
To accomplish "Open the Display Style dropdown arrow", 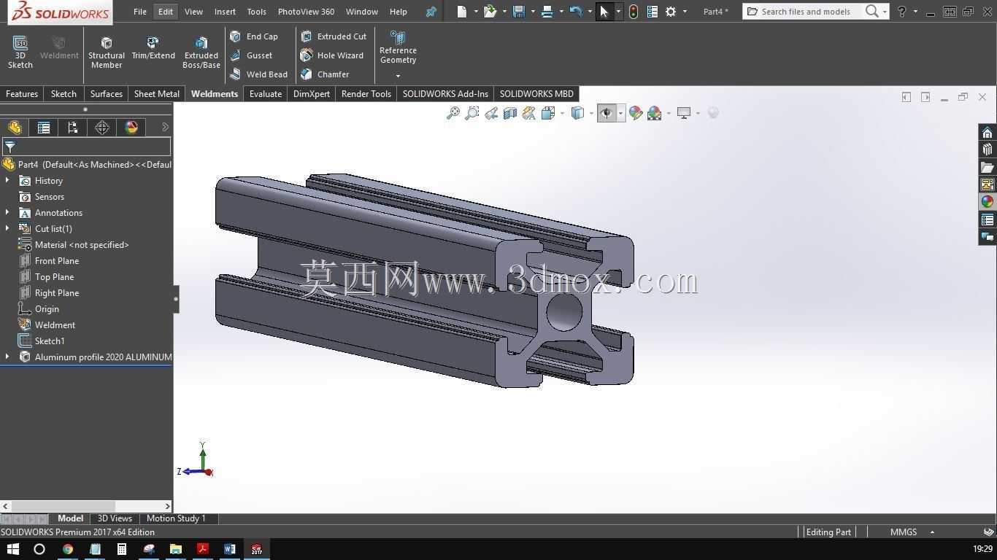I will pyautogui.click(x=591, y=113).
